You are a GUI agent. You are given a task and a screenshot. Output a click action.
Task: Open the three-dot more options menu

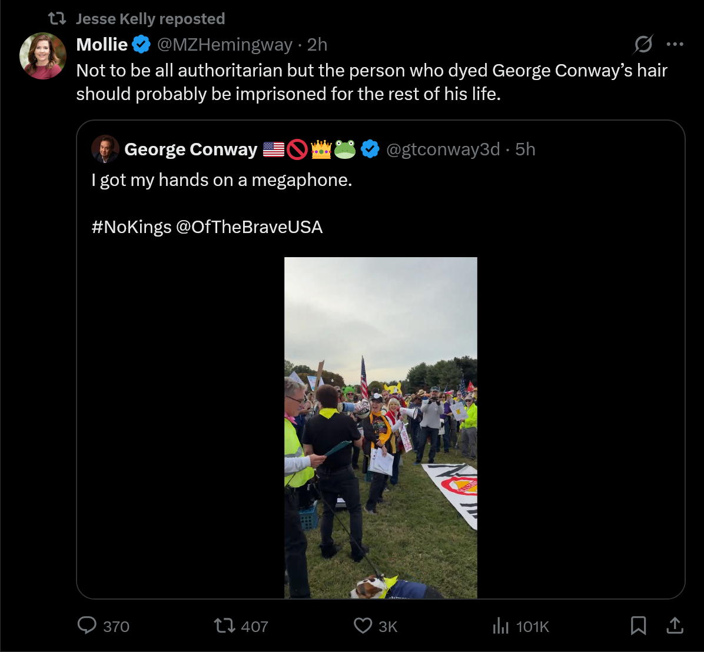pos(675,44)
